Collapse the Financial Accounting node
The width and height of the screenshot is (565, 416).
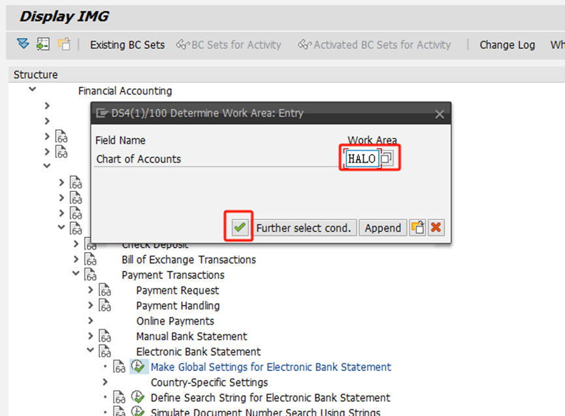pos(32,90)
